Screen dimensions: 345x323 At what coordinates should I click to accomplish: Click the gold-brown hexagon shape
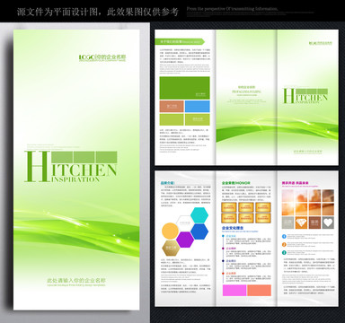(171, 248)
